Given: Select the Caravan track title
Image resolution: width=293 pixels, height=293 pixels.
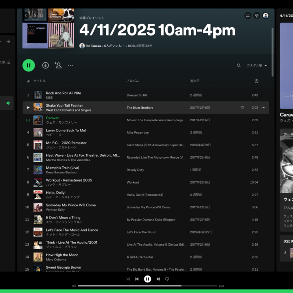Looking at the screenshot, I should coord(52,118).
